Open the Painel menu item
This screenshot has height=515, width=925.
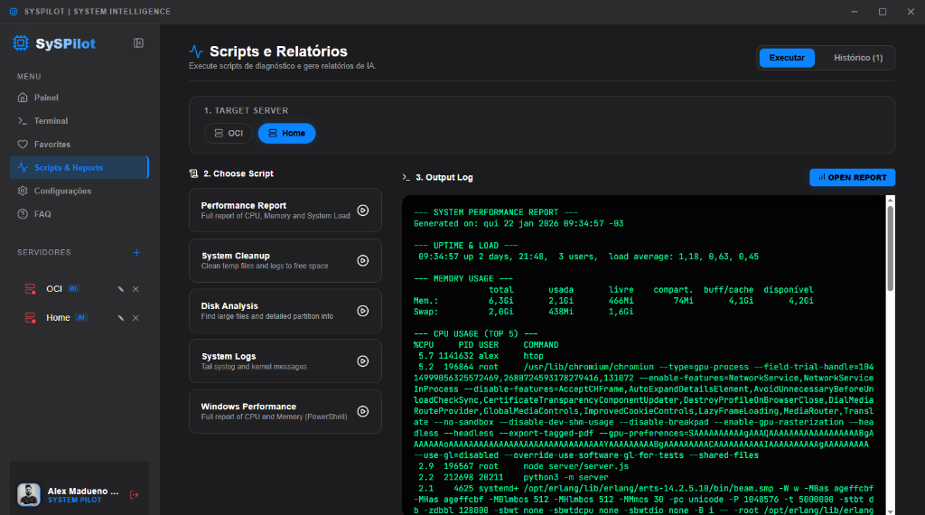tap(79, 98)
